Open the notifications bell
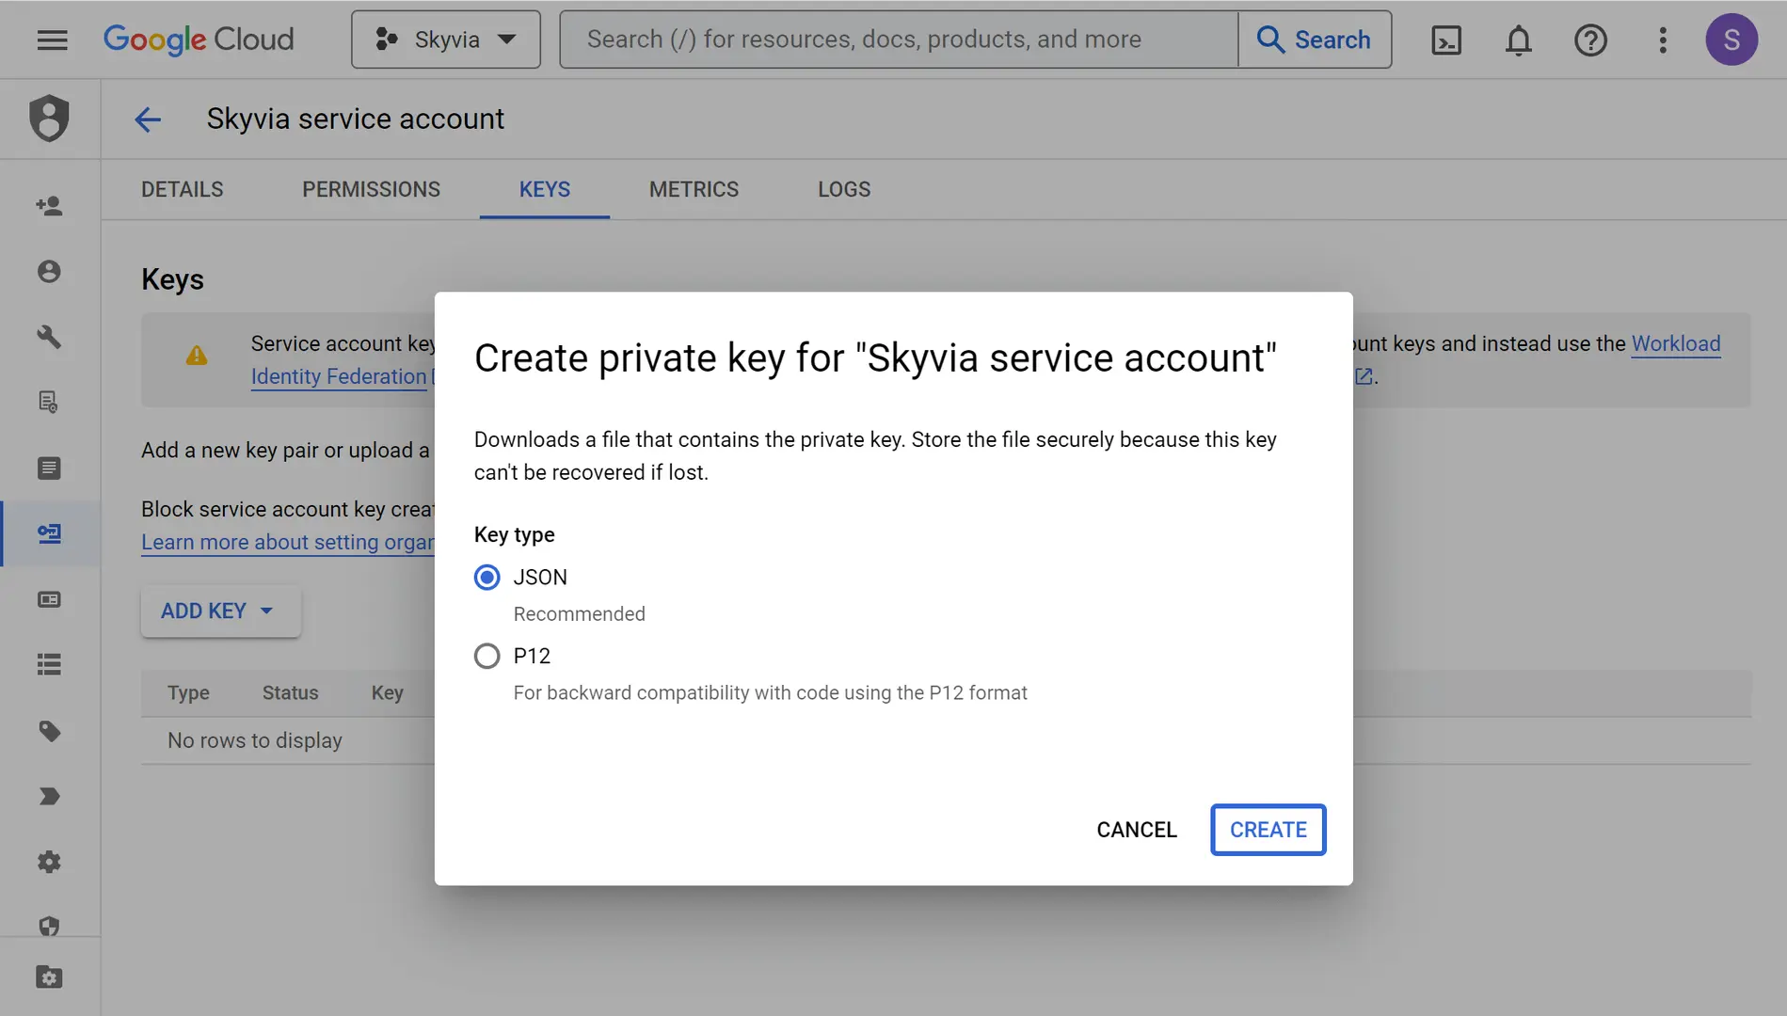Image resolution: width=1787 pixels, height=1016 pixels. 1518,40
